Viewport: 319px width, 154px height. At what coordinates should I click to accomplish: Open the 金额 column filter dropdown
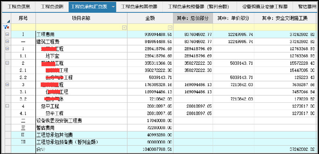click(x=170, y=27)
